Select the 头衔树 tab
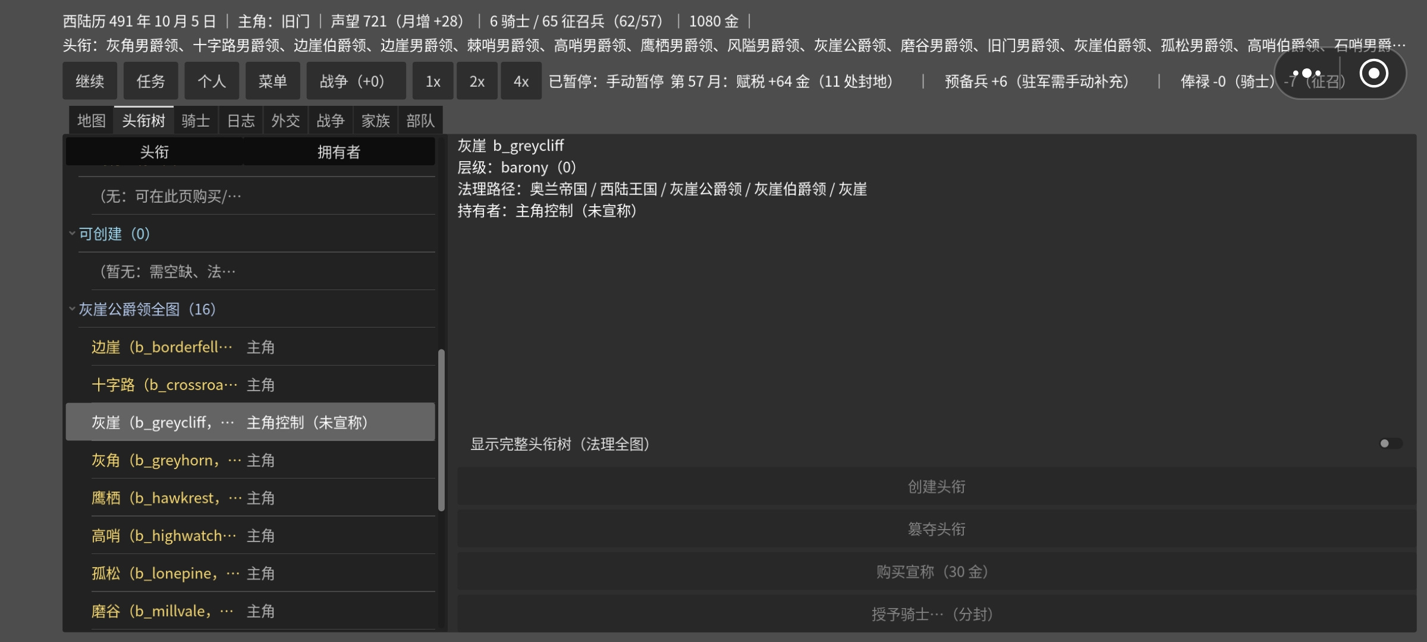The image size is (1427, 642). (x=143, y=121)
